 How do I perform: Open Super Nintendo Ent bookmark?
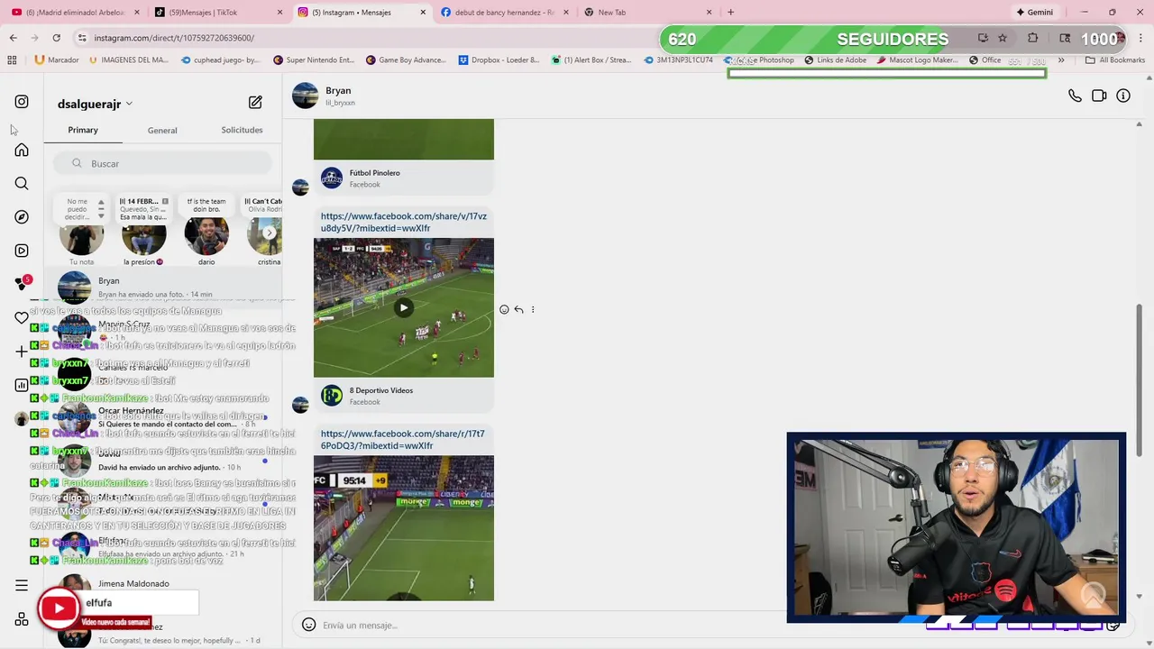click(313, 60)
